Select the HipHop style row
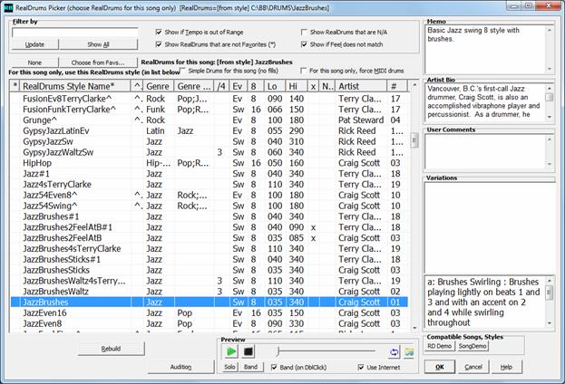Screen dimensions: 565x384 pos(209,163)
